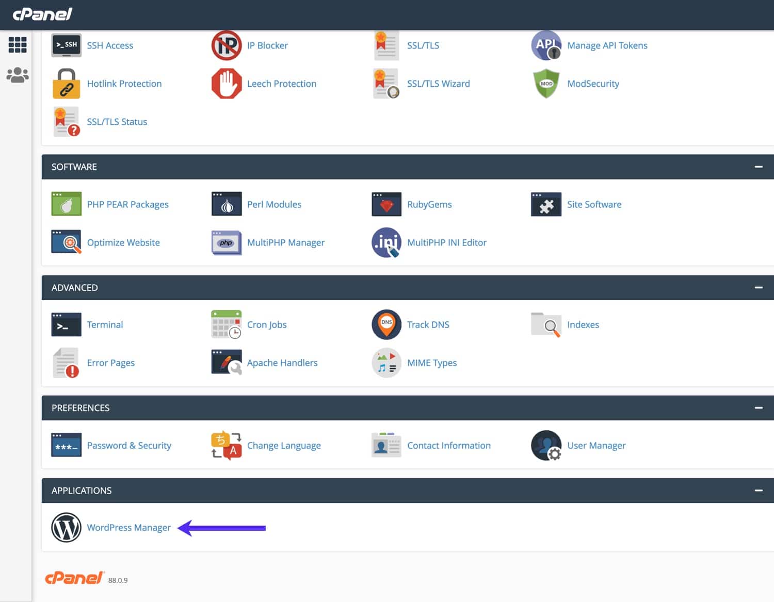Screen dimensions: 774x602
Task: Collapse the ADVANCED section
Action: (759, 287)
